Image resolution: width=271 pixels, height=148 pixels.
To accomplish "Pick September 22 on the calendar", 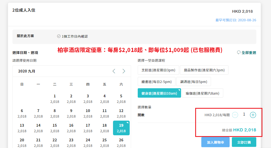I will (x=55, y=142).
